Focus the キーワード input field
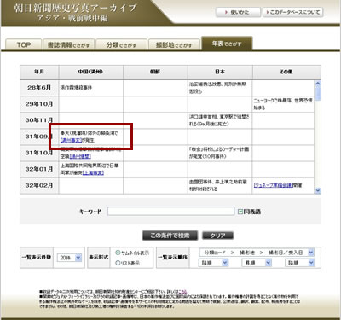341x320 pixels. point(170,211)
